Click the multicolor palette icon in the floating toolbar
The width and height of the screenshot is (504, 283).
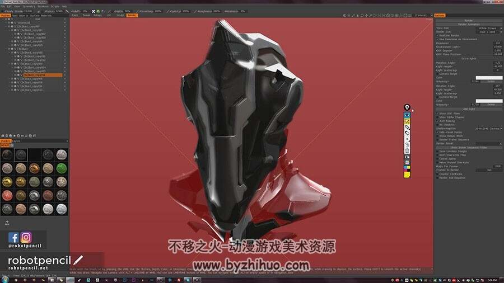(x=407, y=168)
